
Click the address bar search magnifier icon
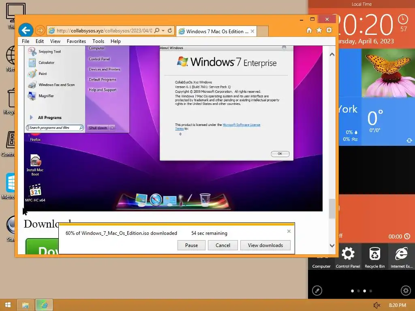[157, 30]
